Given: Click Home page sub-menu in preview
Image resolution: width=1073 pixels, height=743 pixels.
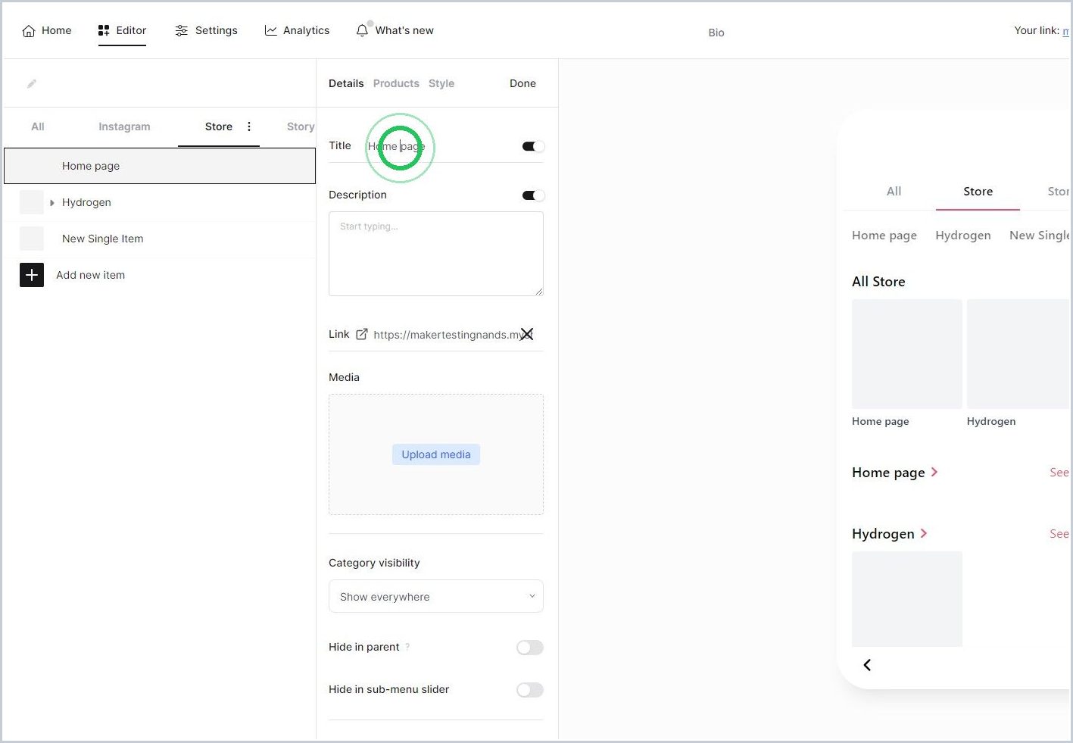Looking at the screenshot, I should click(x=884, y=235).
